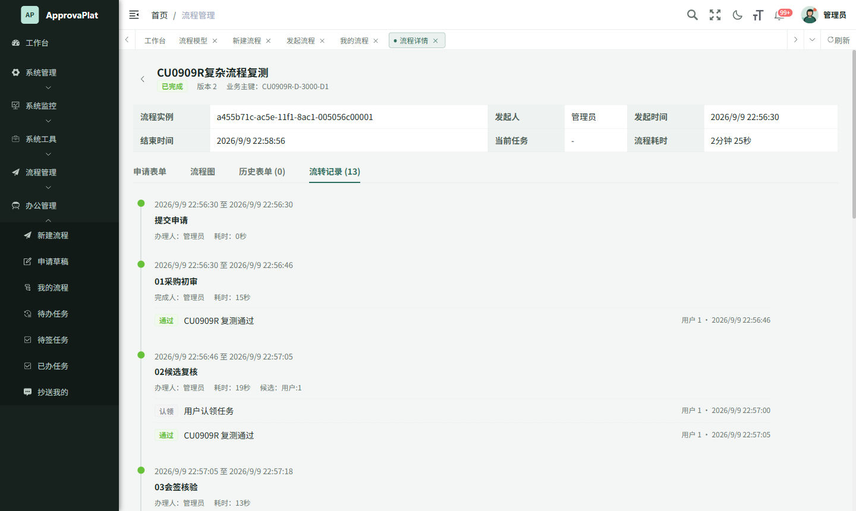Expand the 系统管理 sidebar menu

(x=59, y=72)
